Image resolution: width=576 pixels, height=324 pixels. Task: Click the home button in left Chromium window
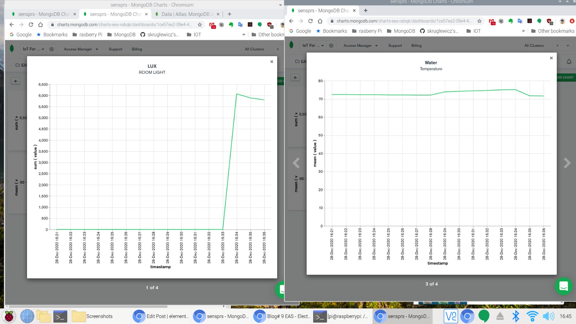coord(40,24)
